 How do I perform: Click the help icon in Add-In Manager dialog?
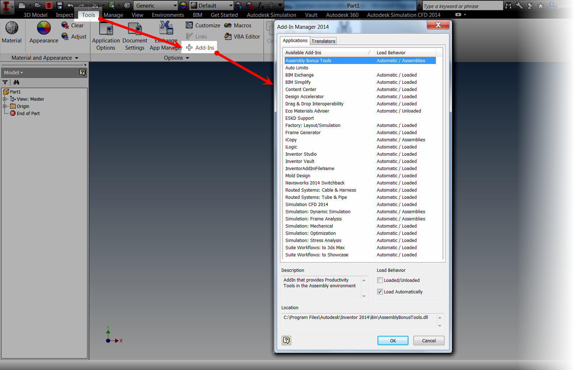point(286,340)
